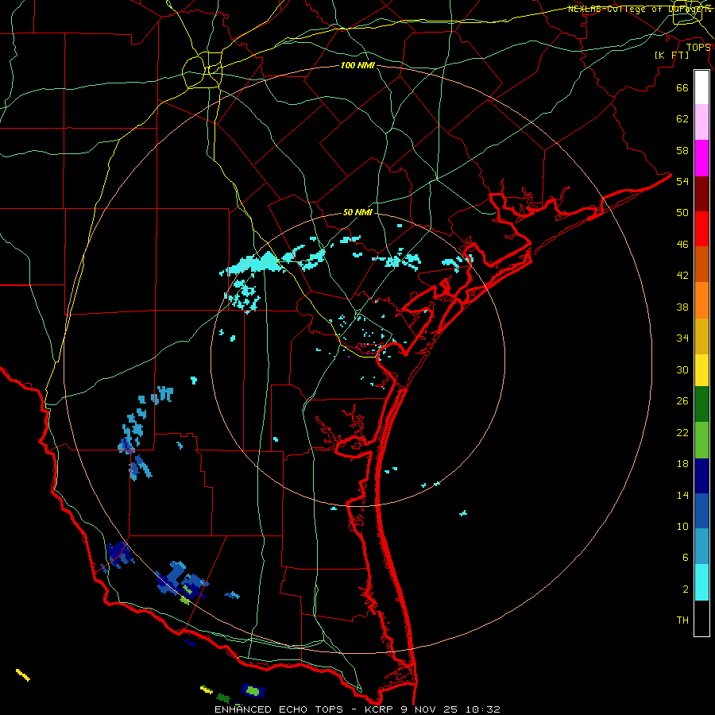The width and height of the screenshot is (715, 715).
Task: Select the light green legend swatch
Action: [701, 440]
